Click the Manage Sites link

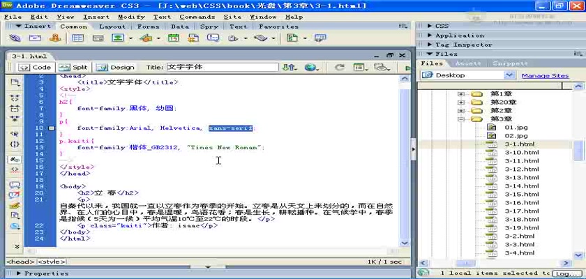[545, 76]
